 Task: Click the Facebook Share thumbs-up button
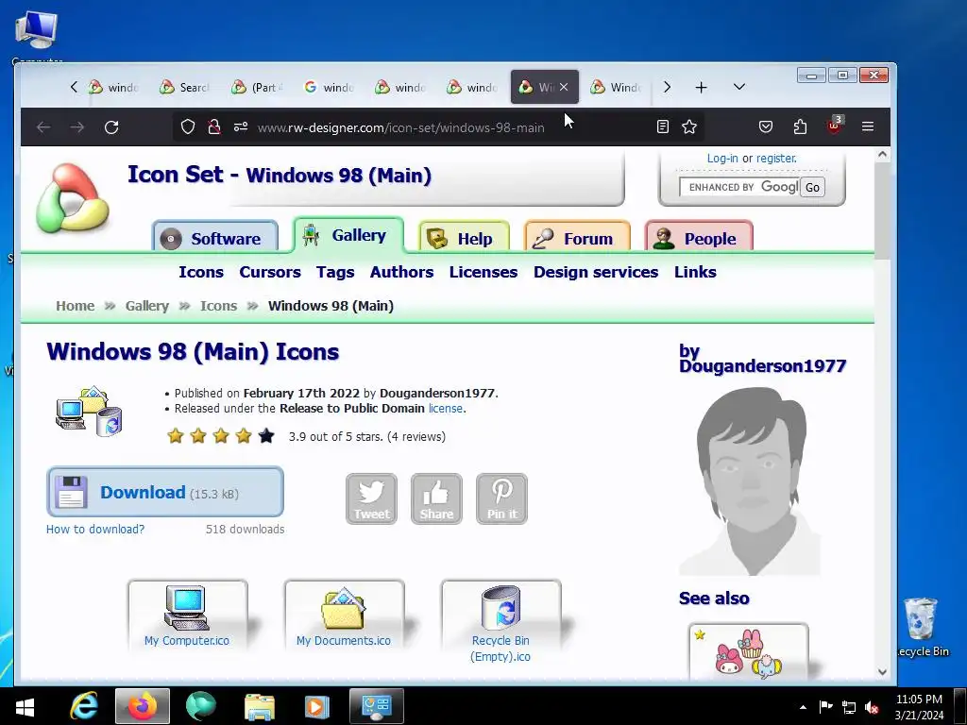click(436, 498)
